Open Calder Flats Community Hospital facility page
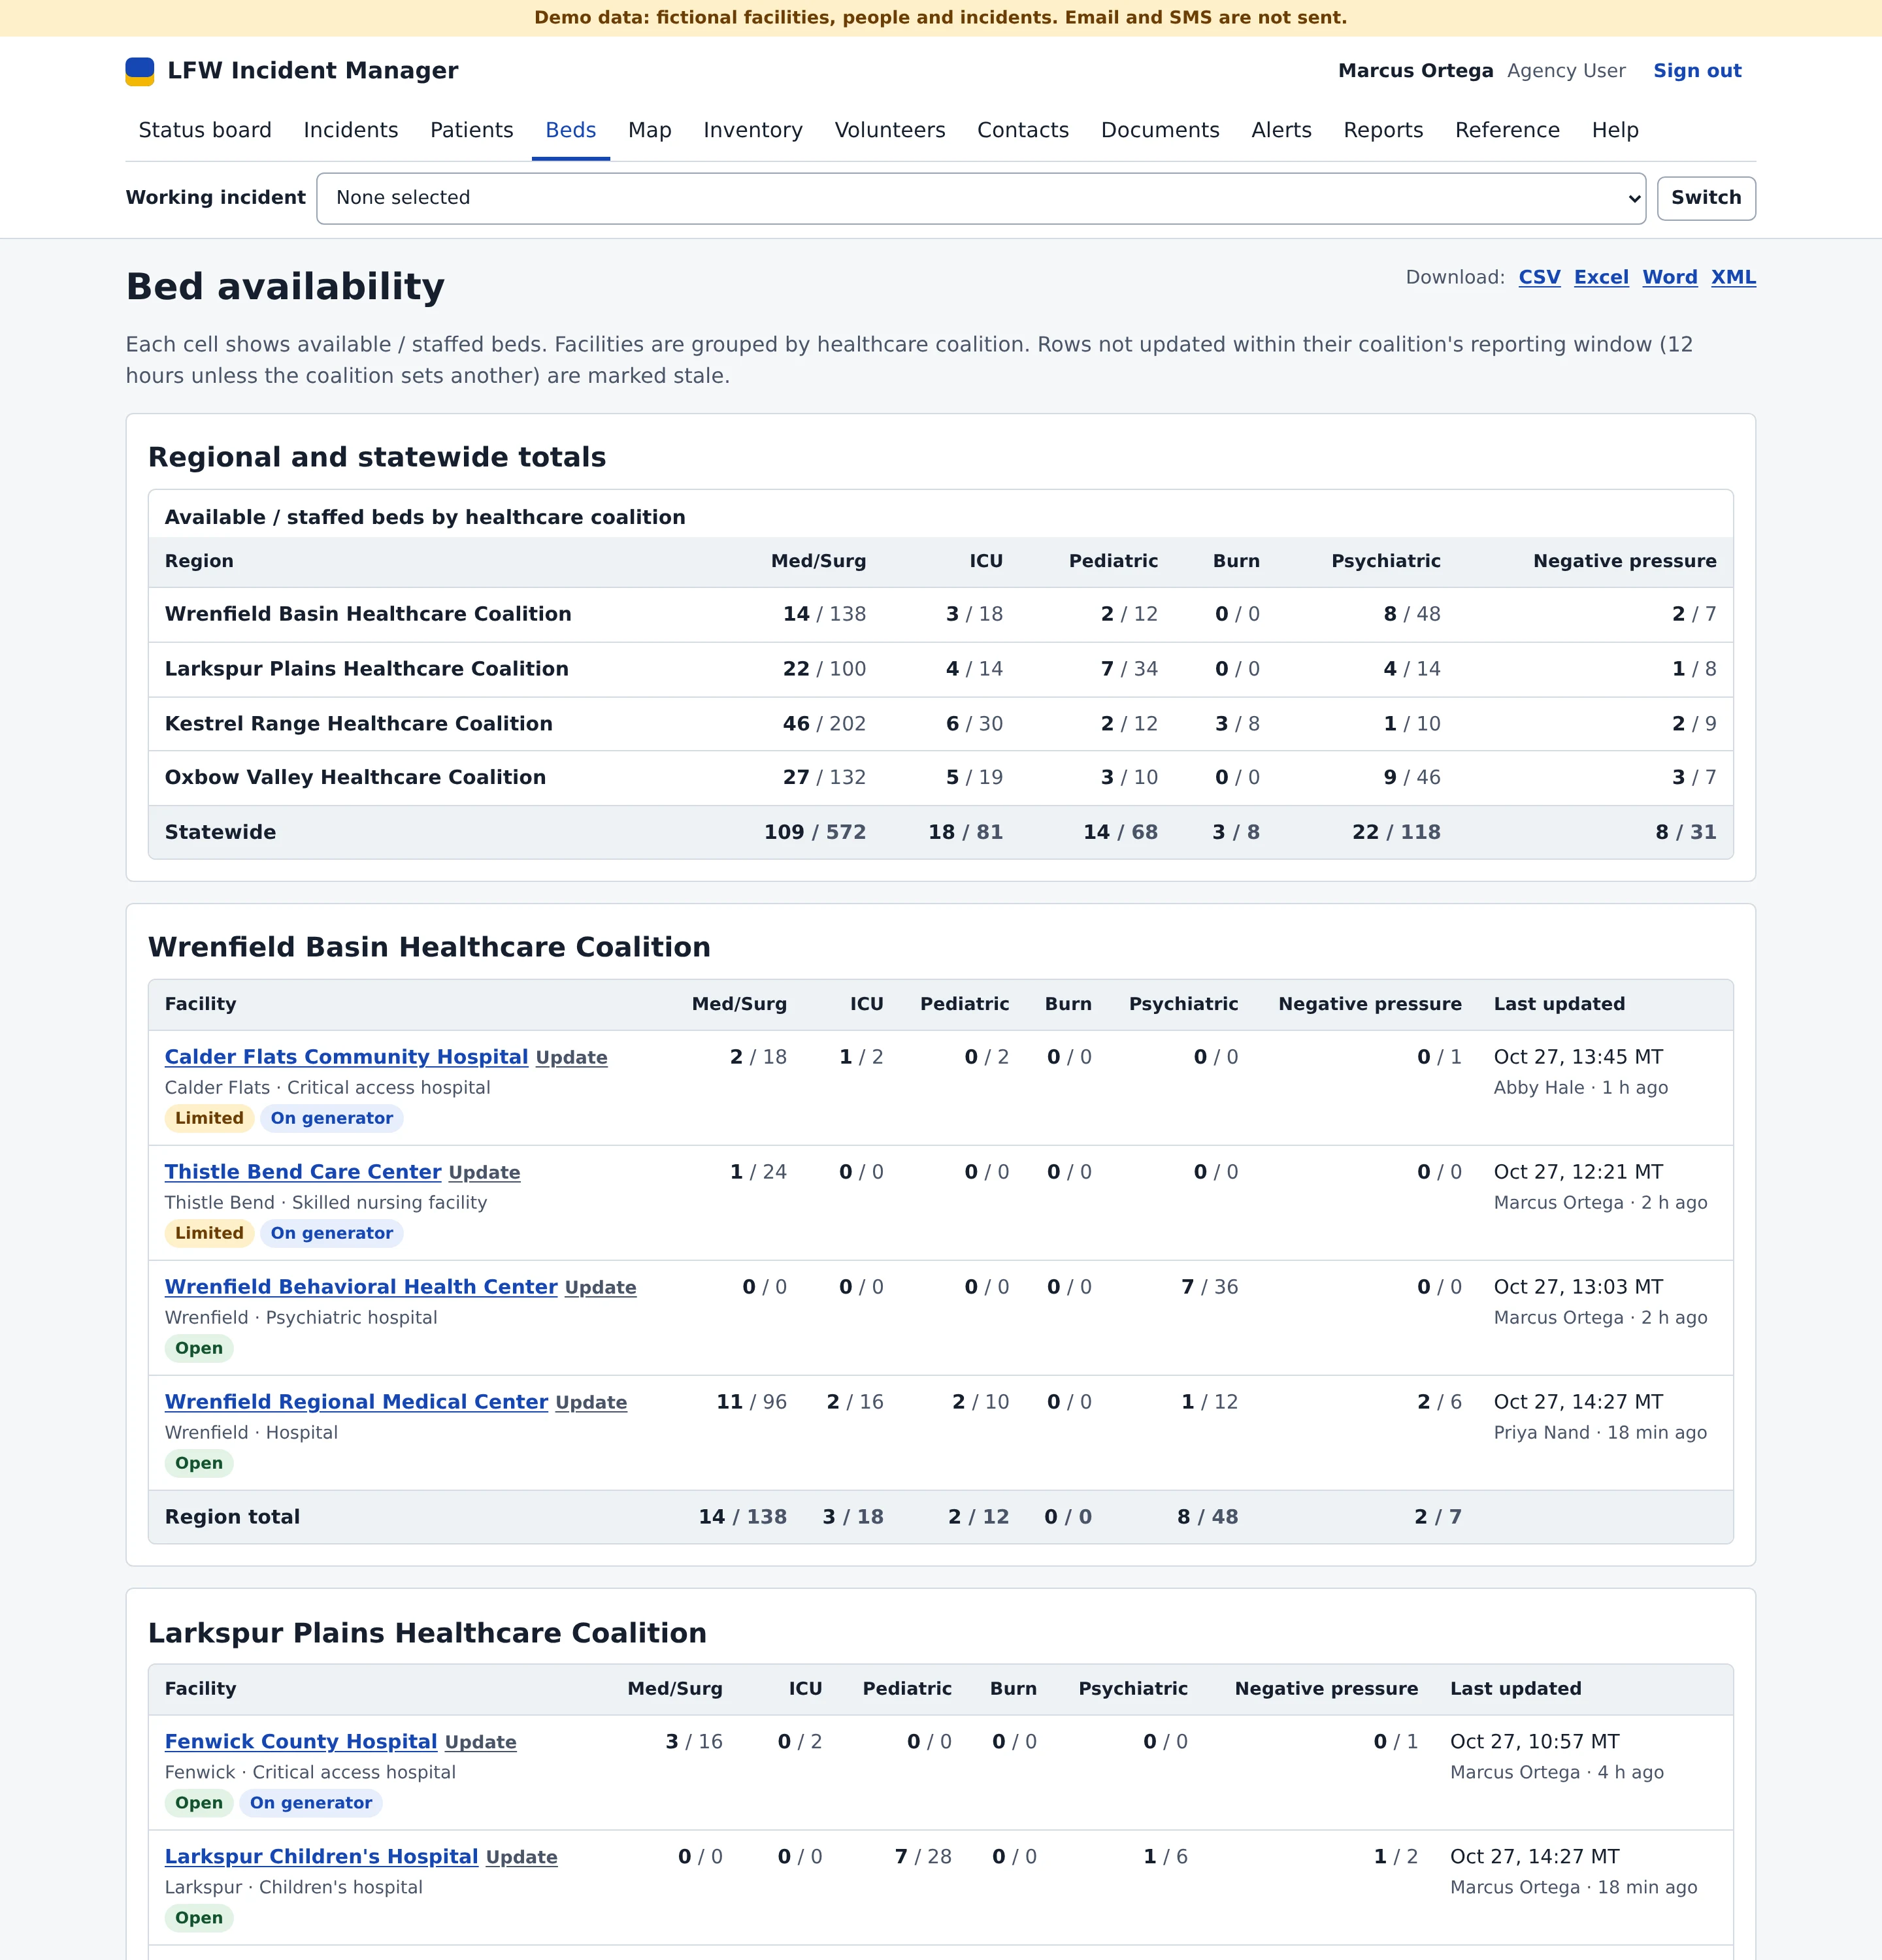Screen dimensions: 1882x1960 (346, 1057)
